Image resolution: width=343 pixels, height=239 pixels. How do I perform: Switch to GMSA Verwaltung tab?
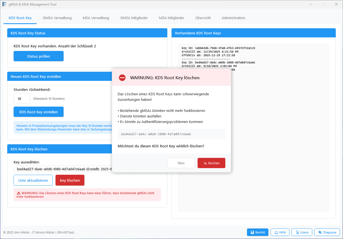tap(57, 18)
